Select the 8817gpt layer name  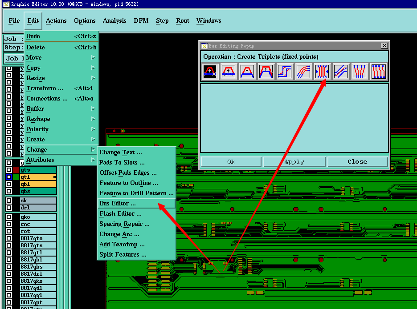pos(38,302)
